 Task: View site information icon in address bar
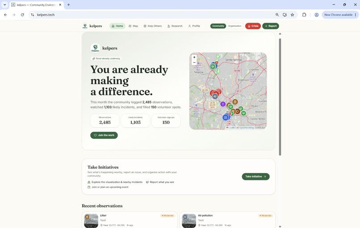pos(33,15)
